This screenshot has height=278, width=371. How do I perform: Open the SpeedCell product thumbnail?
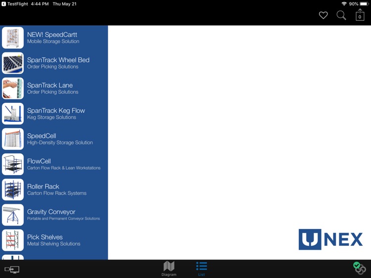coord(13,139)
